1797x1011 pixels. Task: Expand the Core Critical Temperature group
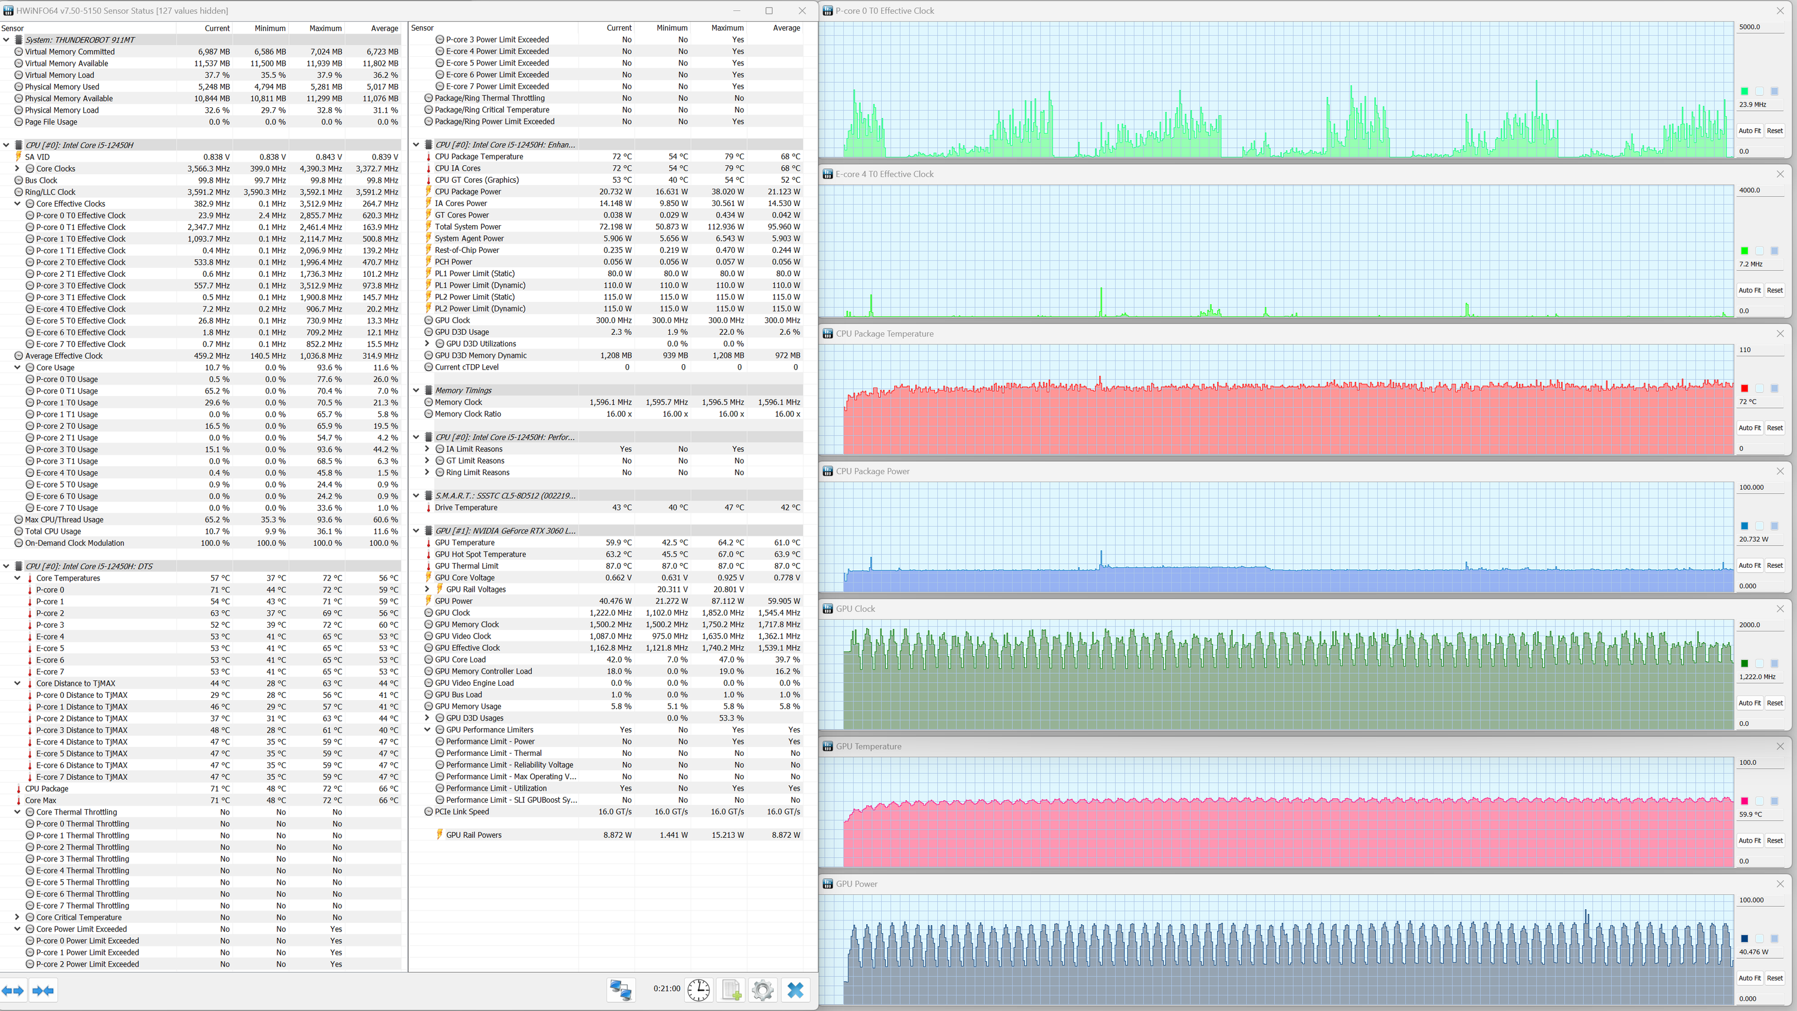17,918
